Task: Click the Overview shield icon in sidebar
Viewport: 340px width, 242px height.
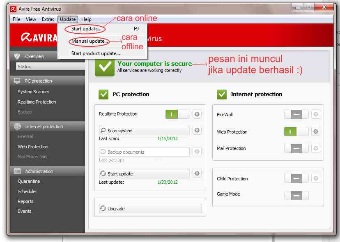Action: coord(17,56)
